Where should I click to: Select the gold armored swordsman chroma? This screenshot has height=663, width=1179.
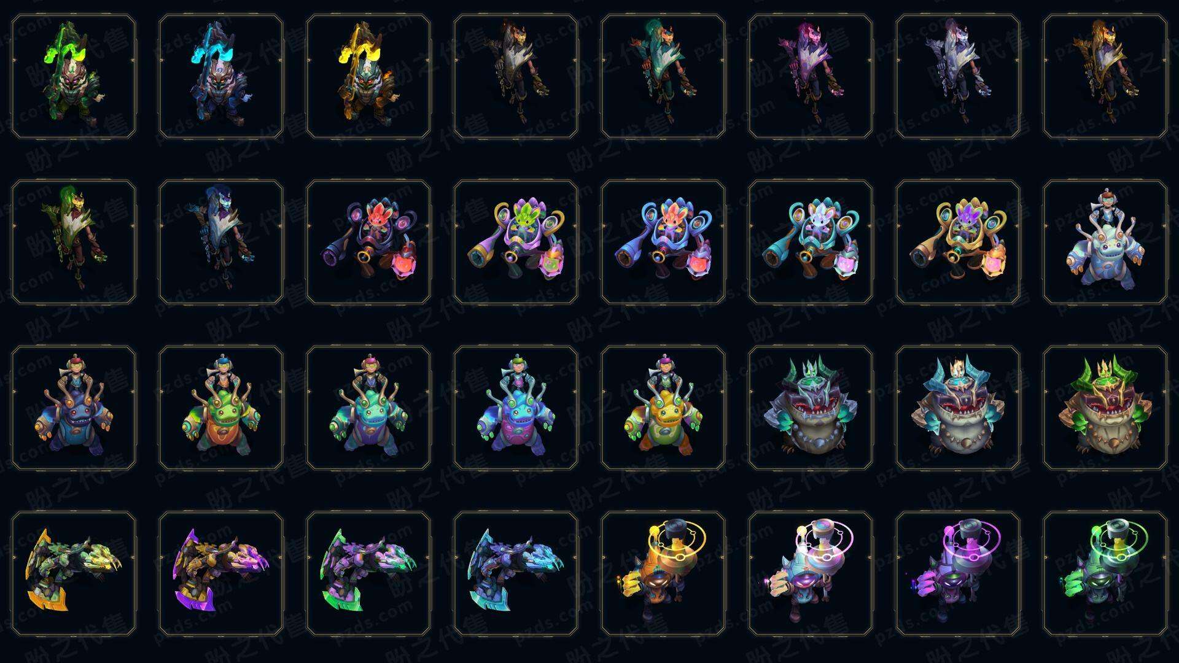(1105, 77)
